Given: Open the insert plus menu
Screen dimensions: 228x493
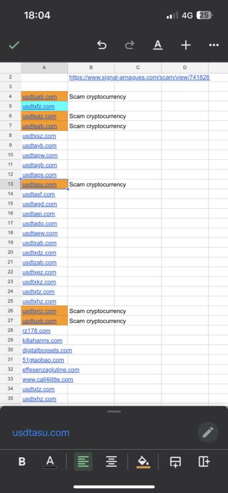Looking at the screenshot, I should coord(186,45).
